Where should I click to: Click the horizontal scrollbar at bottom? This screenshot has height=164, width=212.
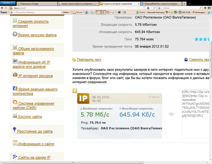[x=73, y=163]
